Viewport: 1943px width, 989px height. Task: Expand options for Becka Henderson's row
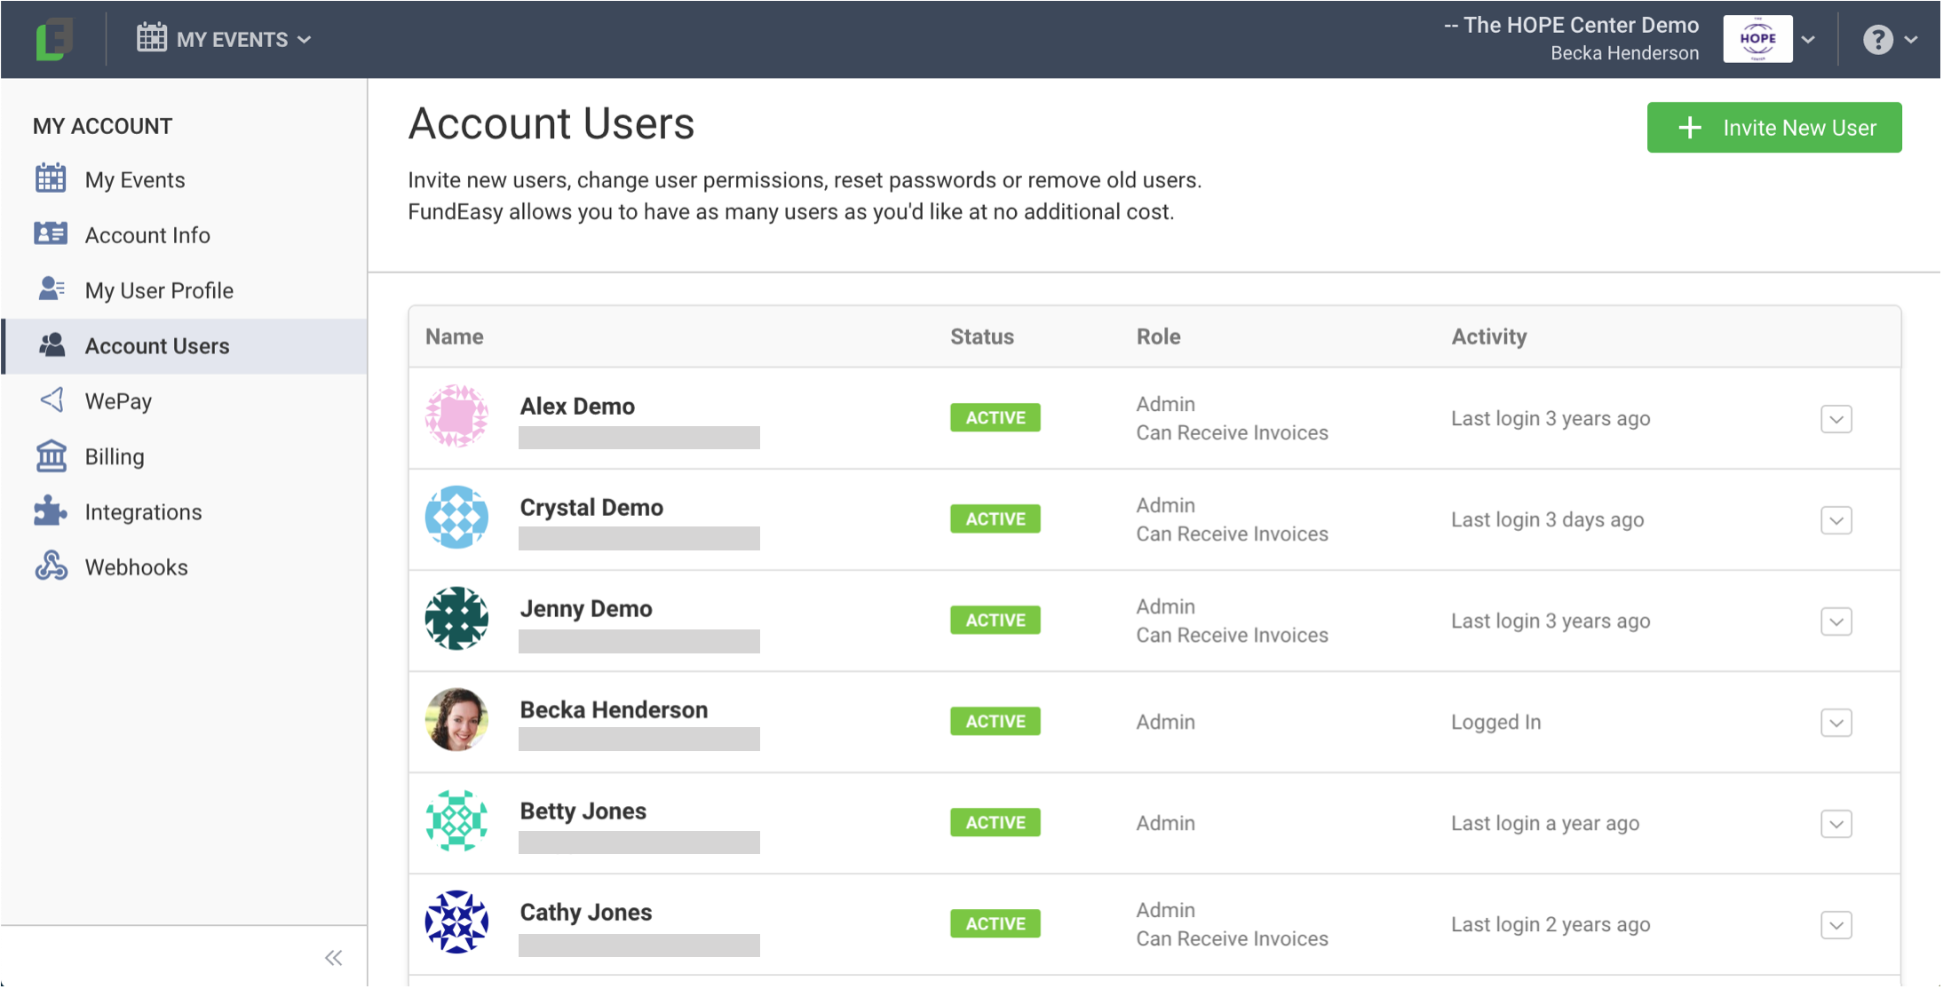(1836, 723)
